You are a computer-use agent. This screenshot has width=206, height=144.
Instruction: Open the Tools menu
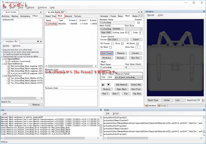pyautogui.click(x=21, y=7)
